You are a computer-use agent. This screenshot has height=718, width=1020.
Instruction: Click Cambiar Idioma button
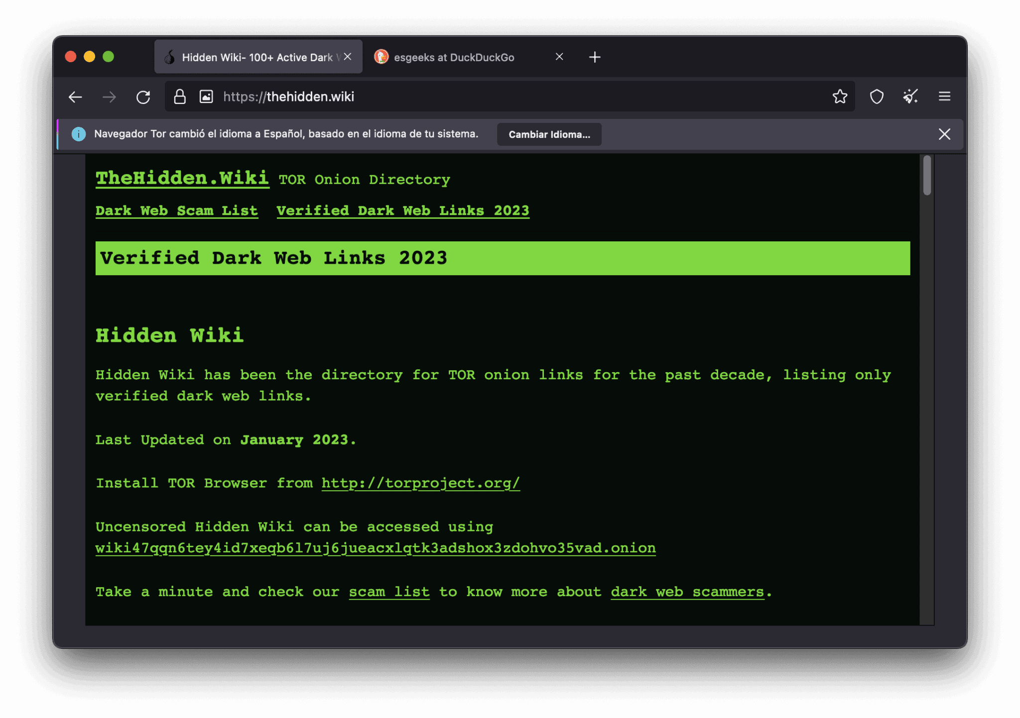coord(549,134)
